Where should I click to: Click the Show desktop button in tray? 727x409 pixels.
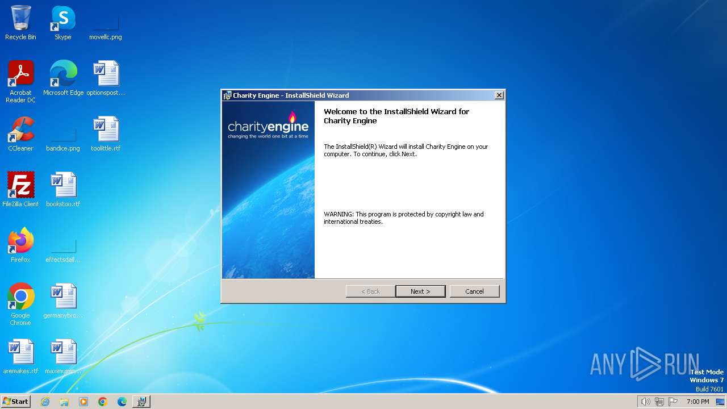pos(720,402)
